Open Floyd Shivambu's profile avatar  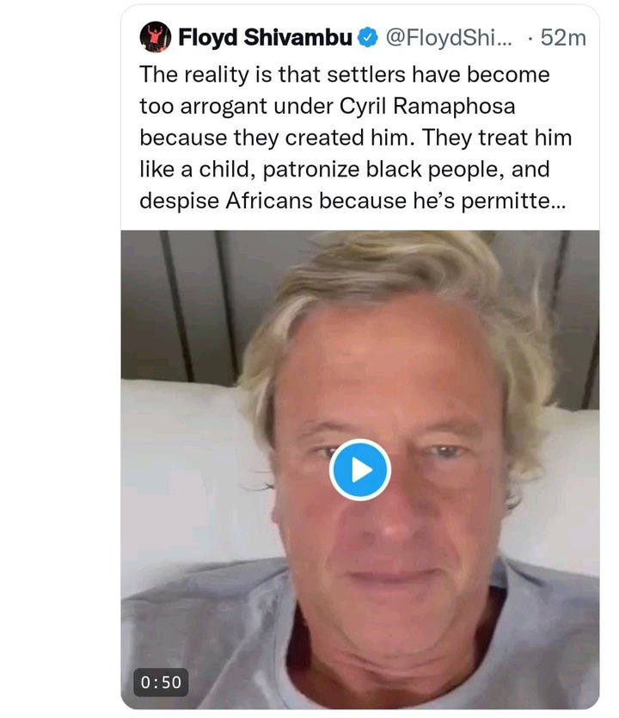point(156,37)
